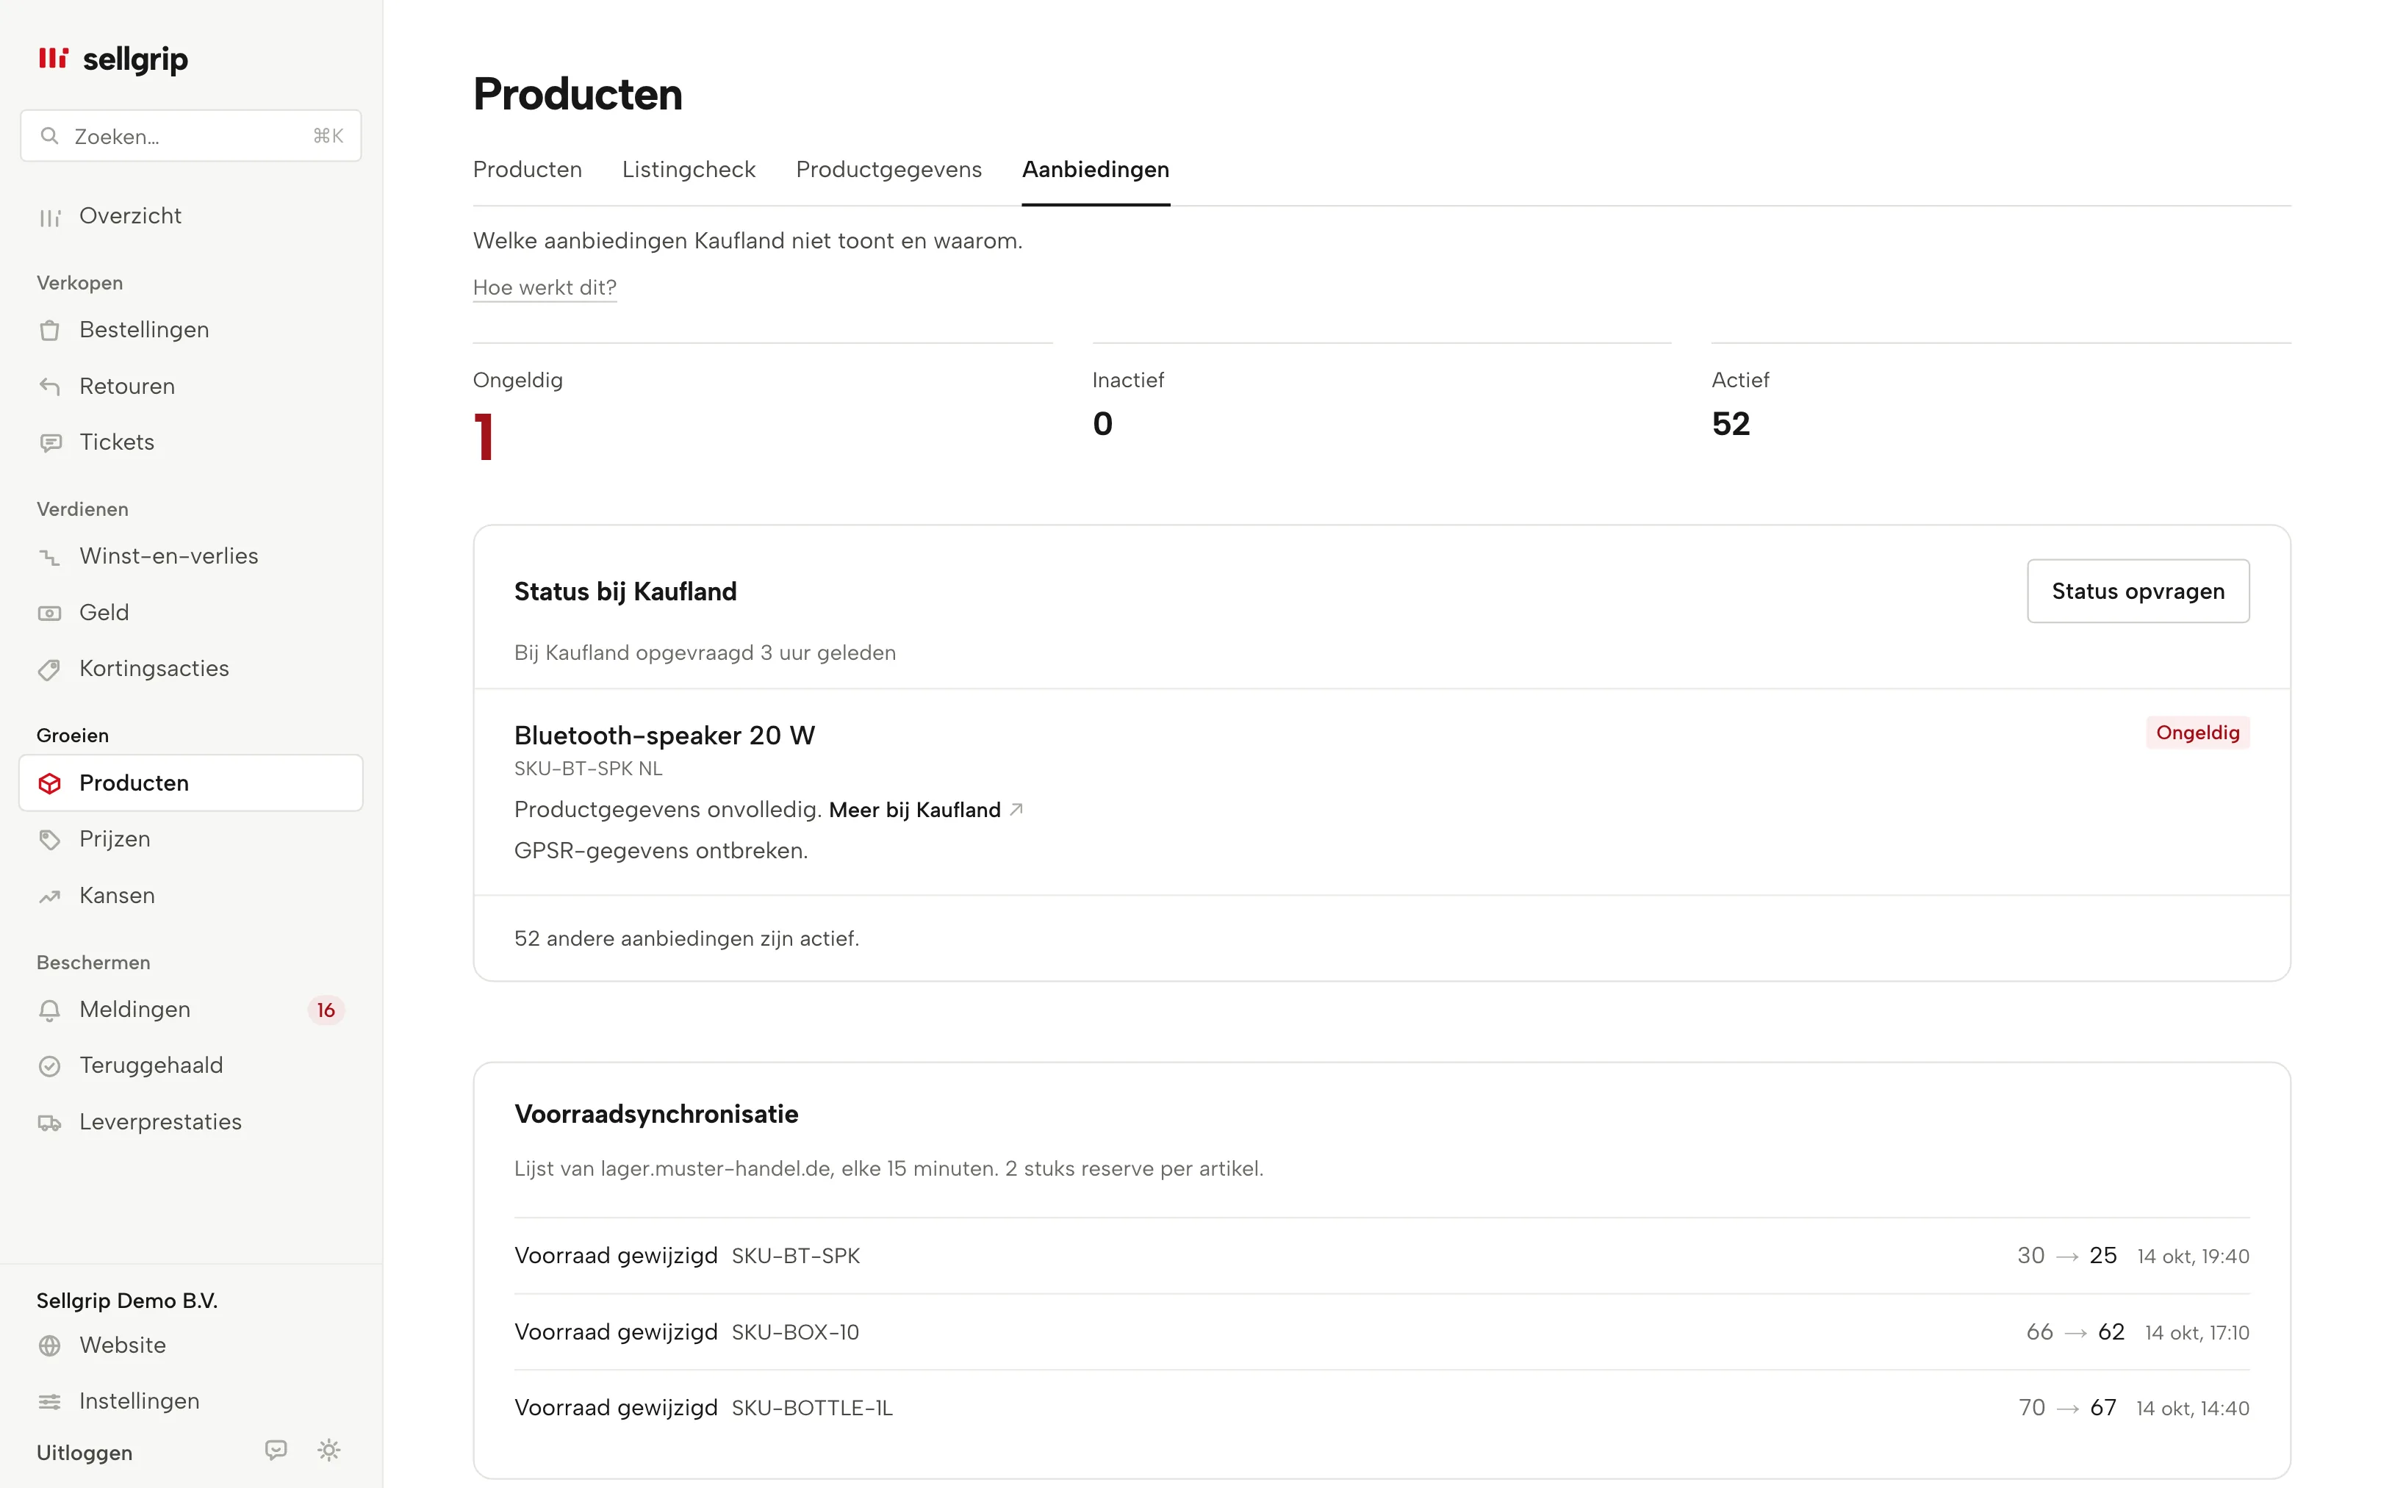
Task: Click the SKU-BOTTLE-1L stock change row
Action: [x=1382, y=1409]
